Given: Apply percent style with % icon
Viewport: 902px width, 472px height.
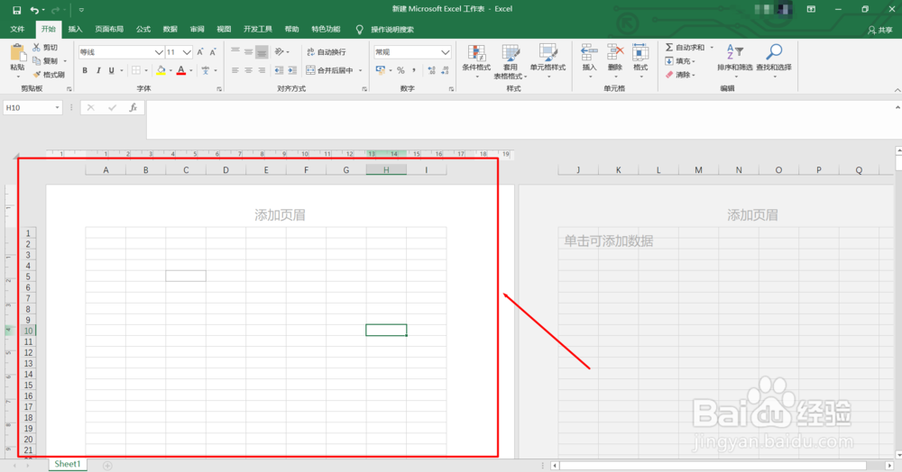Looking at the screenshot, I should 401,70.
